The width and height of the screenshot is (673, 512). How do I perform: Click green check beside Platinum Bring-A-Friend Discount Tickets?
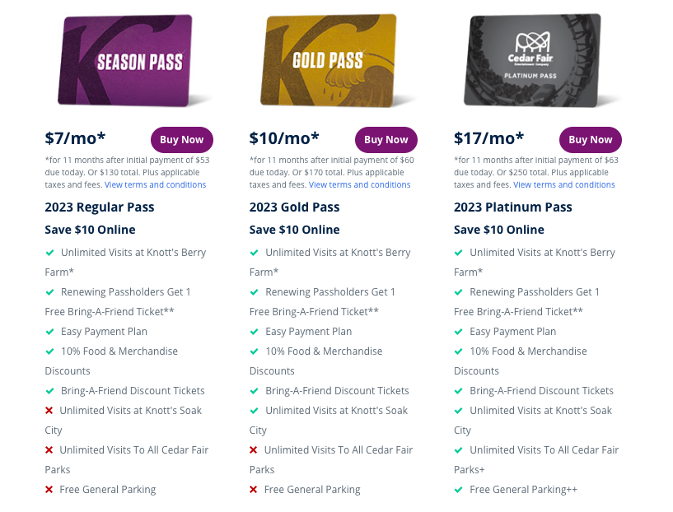458,391
